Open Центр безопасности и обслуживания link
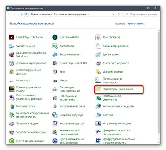166x150 pixels. pyautogui.click(x=117, y=132)
